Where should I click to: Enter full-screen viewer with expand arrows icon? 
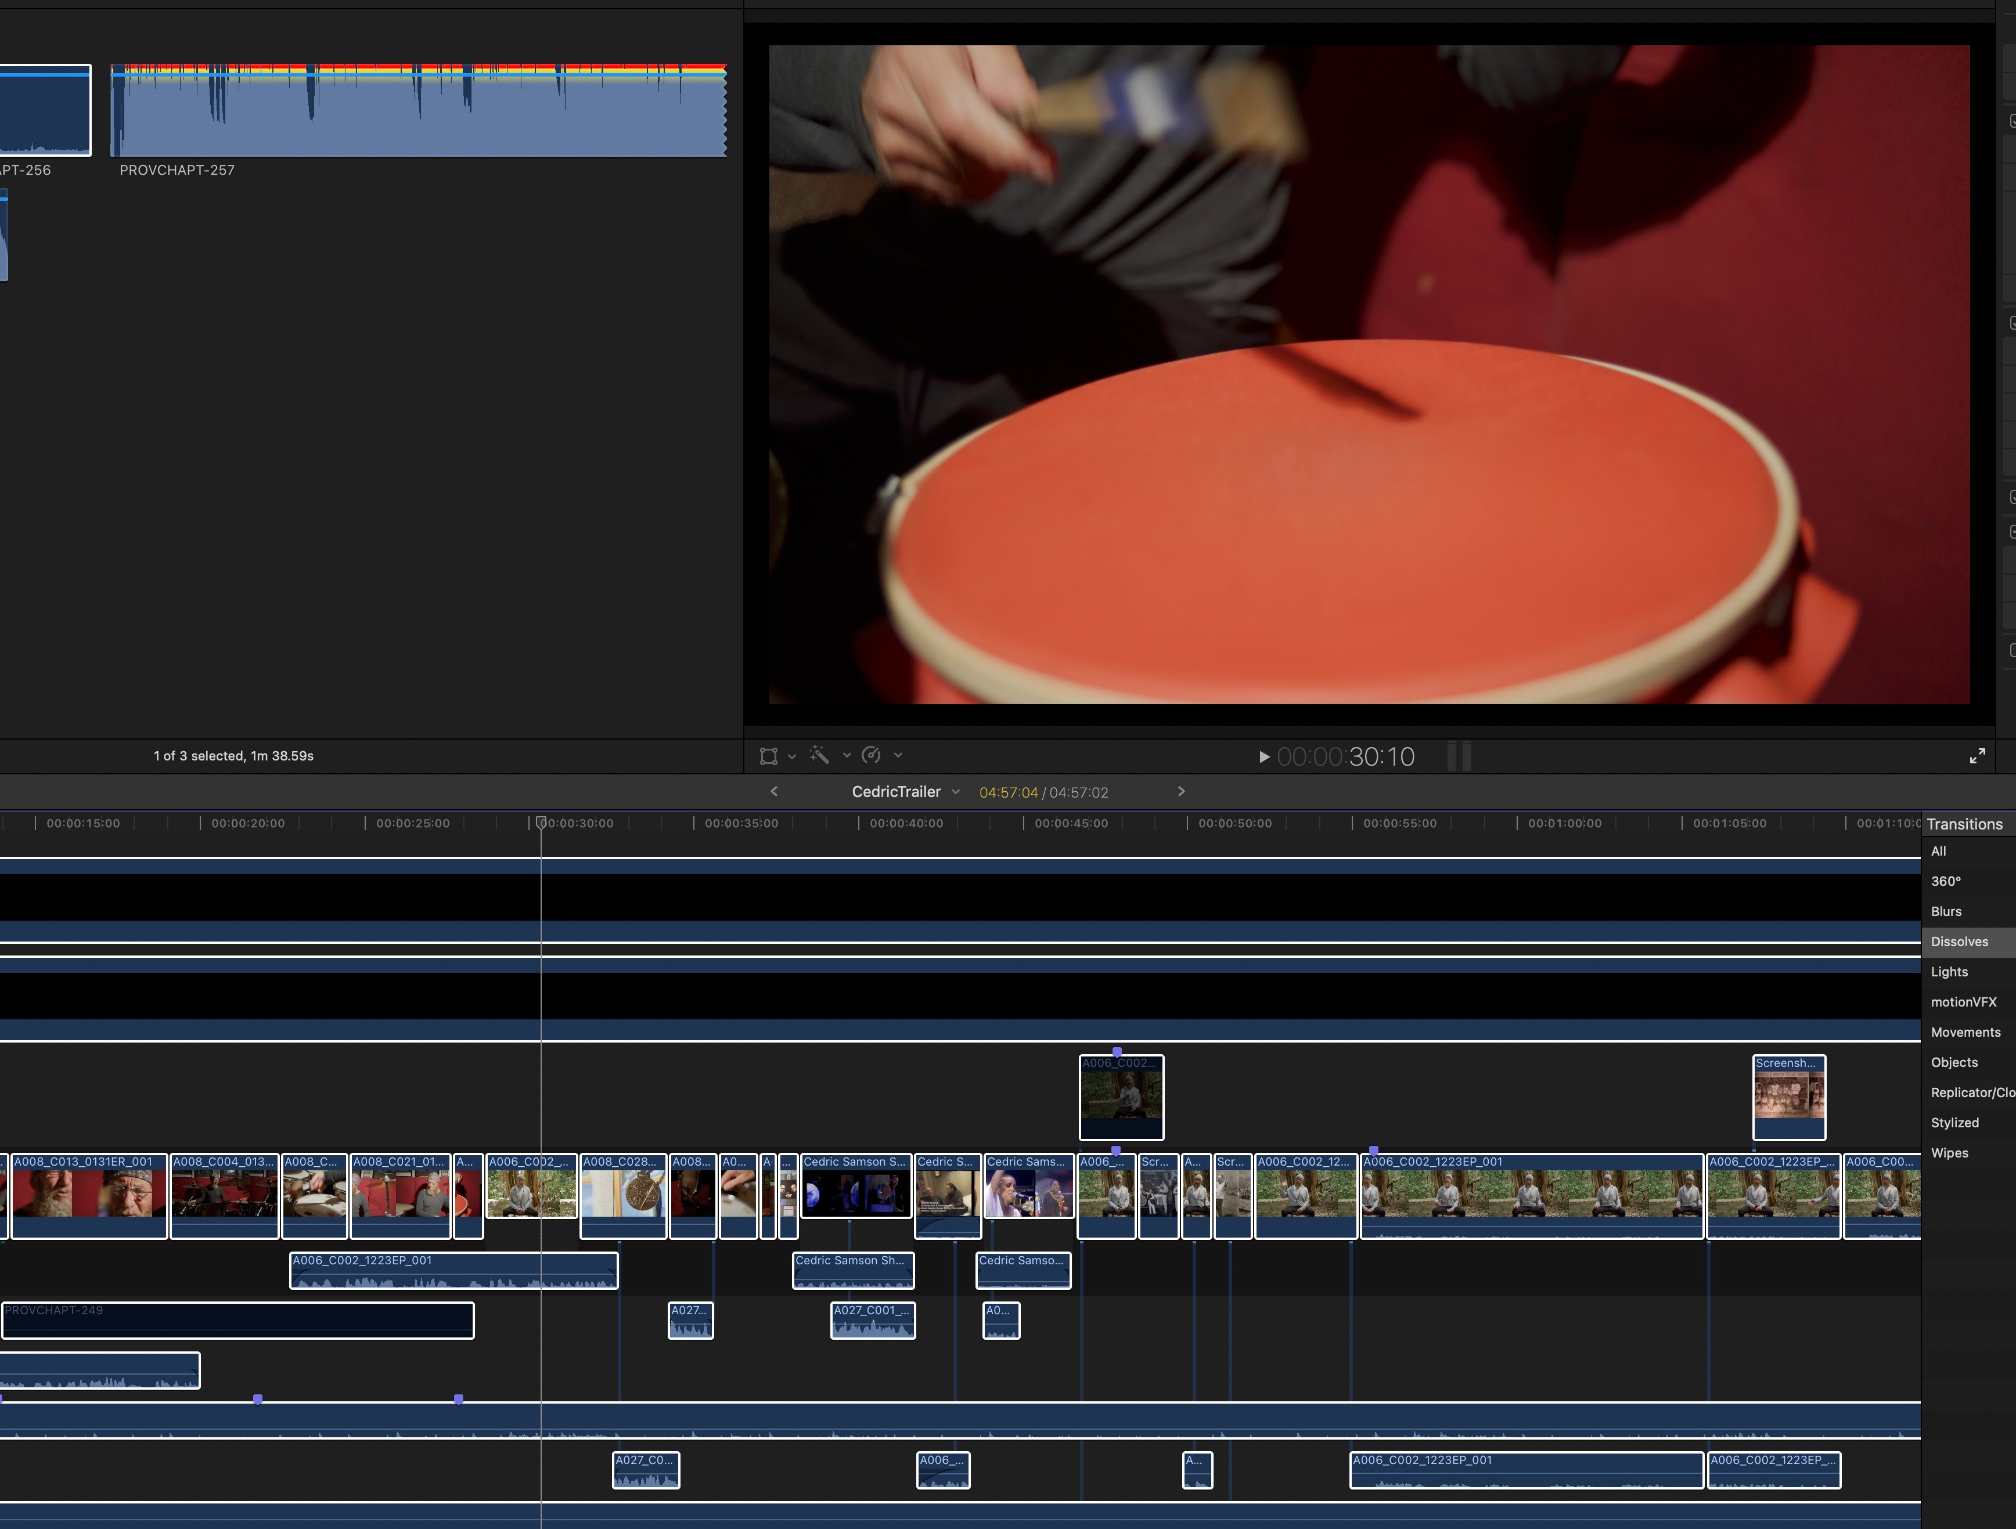[1977, 756]
